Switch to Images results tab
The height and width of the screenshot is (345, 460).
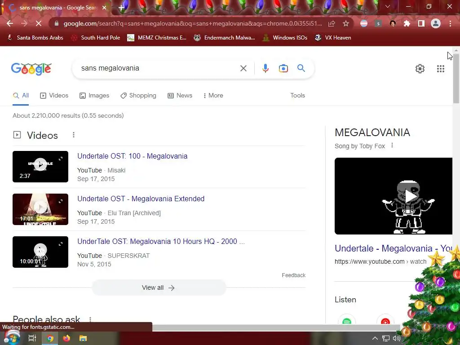(94, 96)
